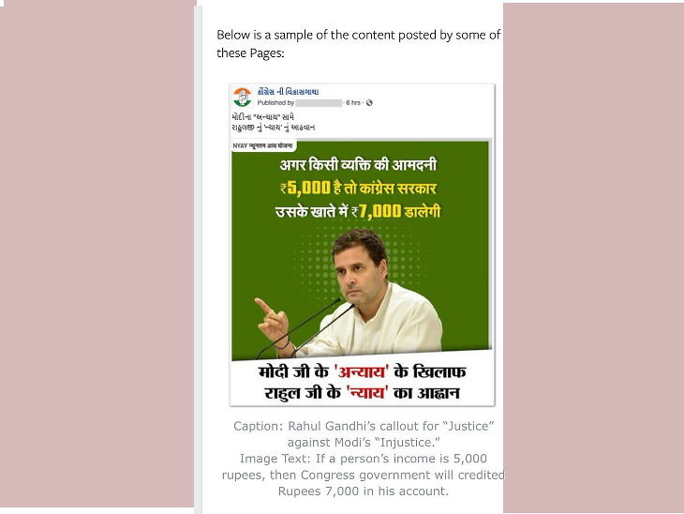Click the 'Published by' label
The width and height of the screenshot is (684, 514).
pyautogui.click(x=275, y=103)
